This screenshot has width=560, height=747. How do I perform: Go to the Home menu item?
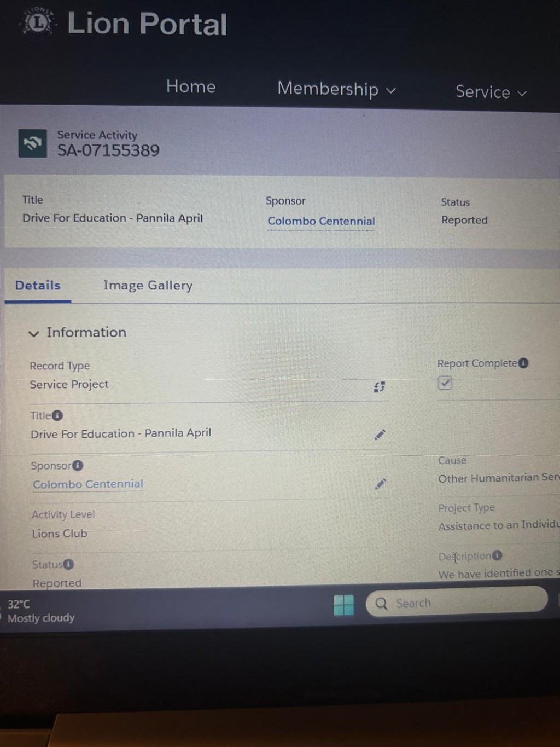(191, 86)
